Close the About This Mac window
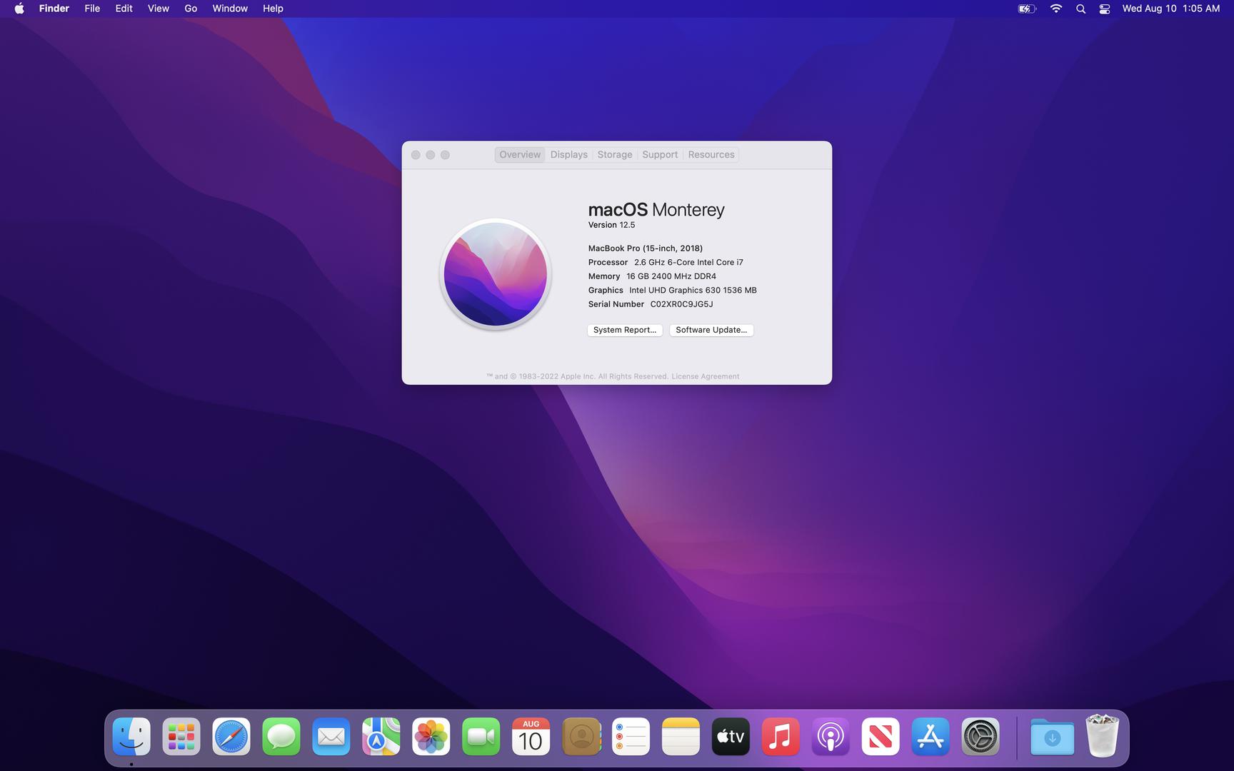The image size is (1234, 771). [x=416, y=155]
